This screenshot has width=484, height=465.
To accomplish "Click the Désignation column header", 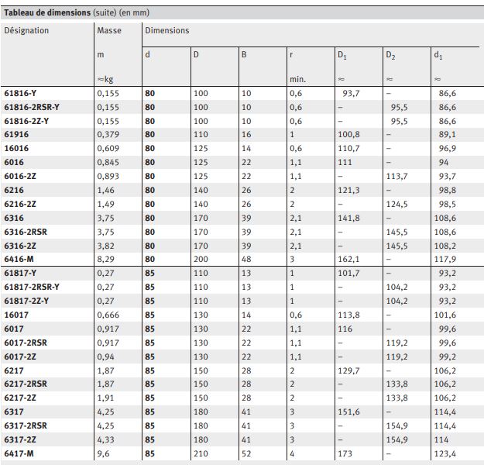I will coord(26,30).
